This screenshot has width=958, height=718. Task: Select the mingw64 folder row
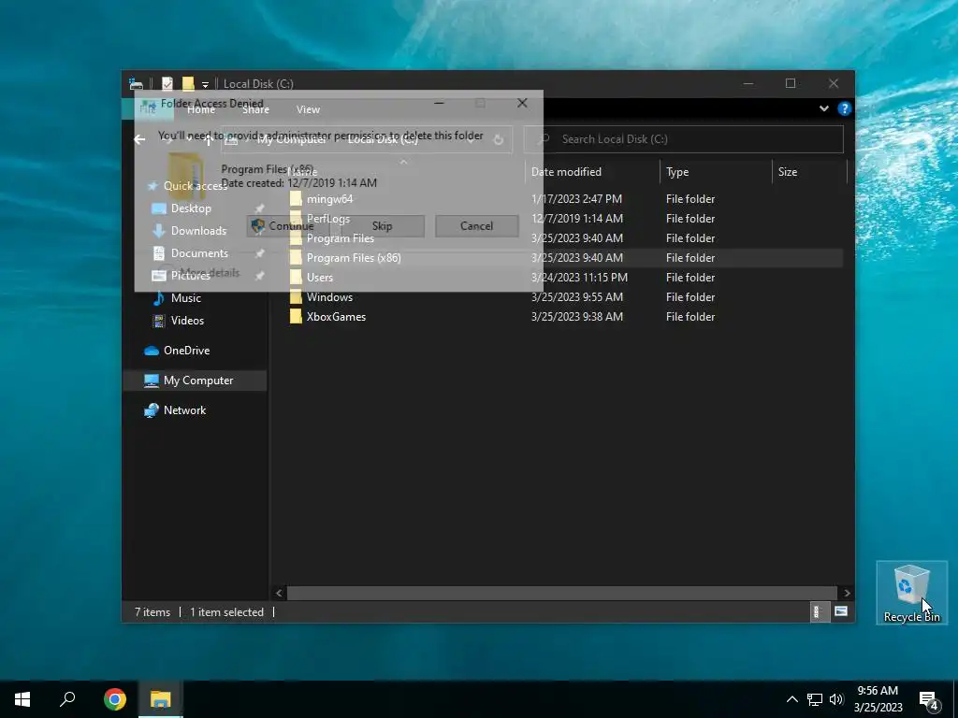click(x=565, y=199)
